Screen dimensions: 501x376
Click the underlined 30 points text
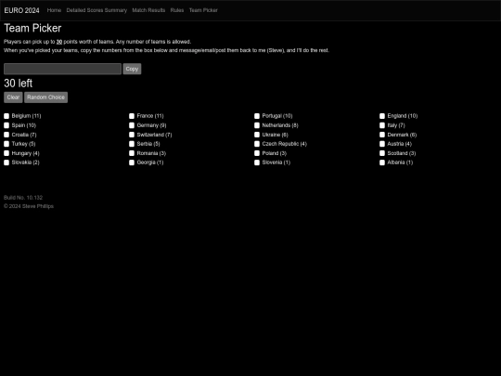[59, 42]
